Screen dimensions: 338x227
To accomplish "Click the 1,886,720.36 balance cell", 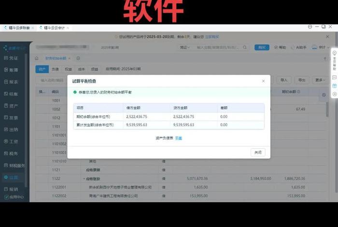I will [295, 179].
